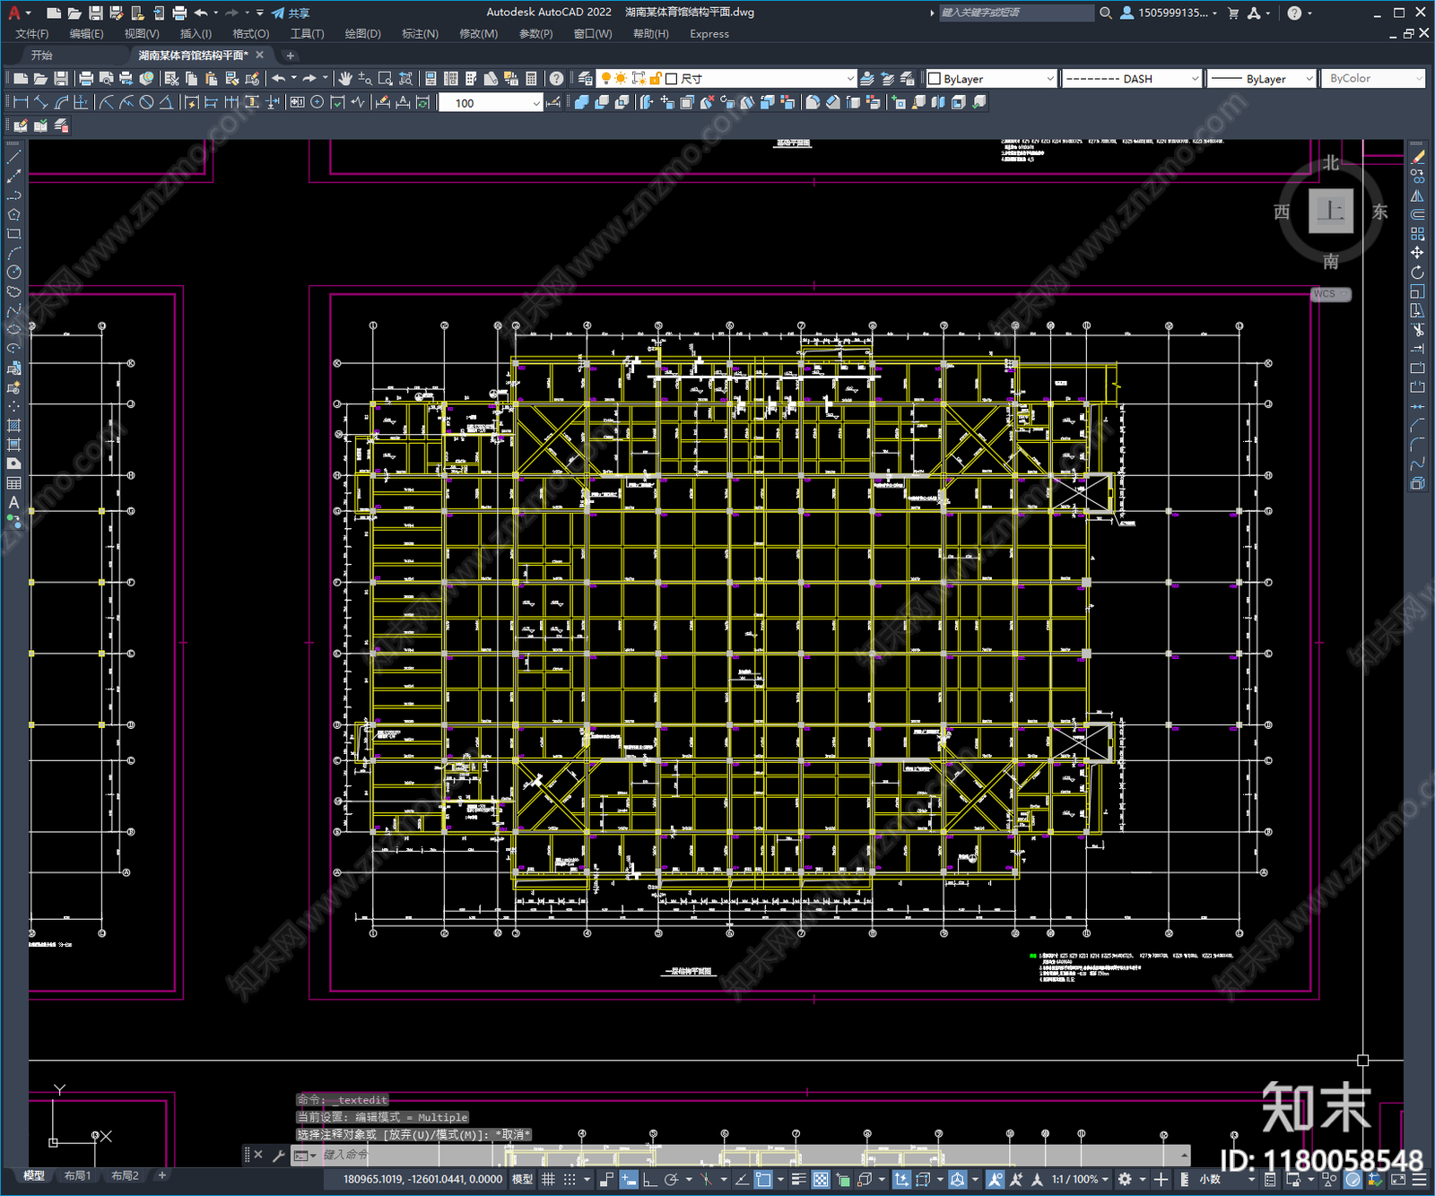Switch to the 布局1 layout tab
1435x1196 pixels.
(x=78, y=1175)
